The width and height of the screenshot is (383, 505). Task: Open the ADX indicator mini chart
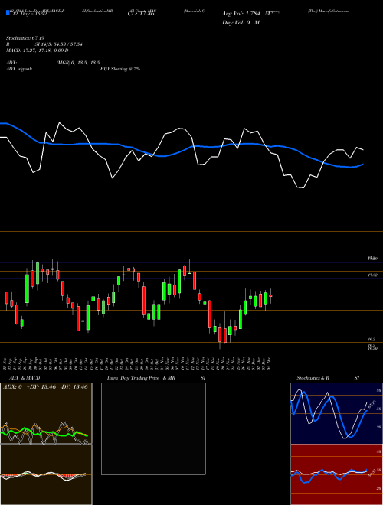(46, 413)
